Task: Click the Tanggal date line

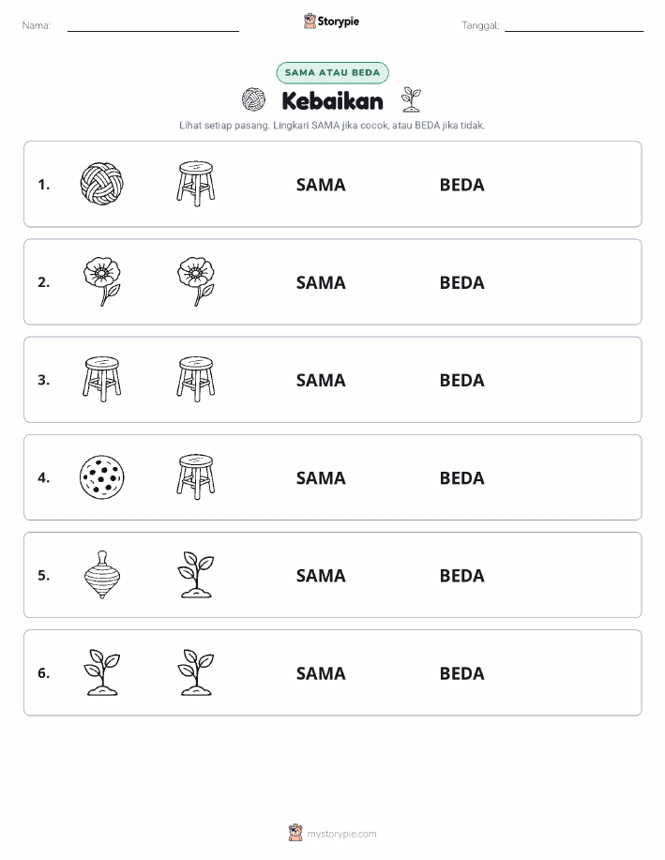Action: click(574, 26)
